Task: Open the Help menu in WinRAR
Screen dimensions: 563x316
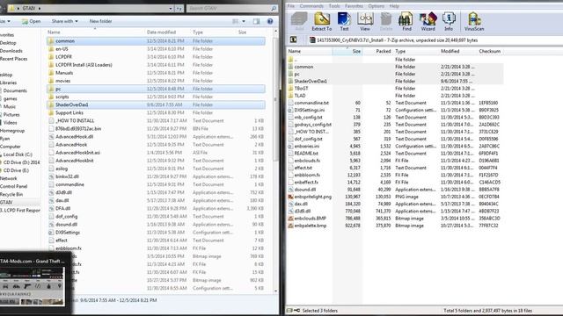Action: [x=394, y=6]
